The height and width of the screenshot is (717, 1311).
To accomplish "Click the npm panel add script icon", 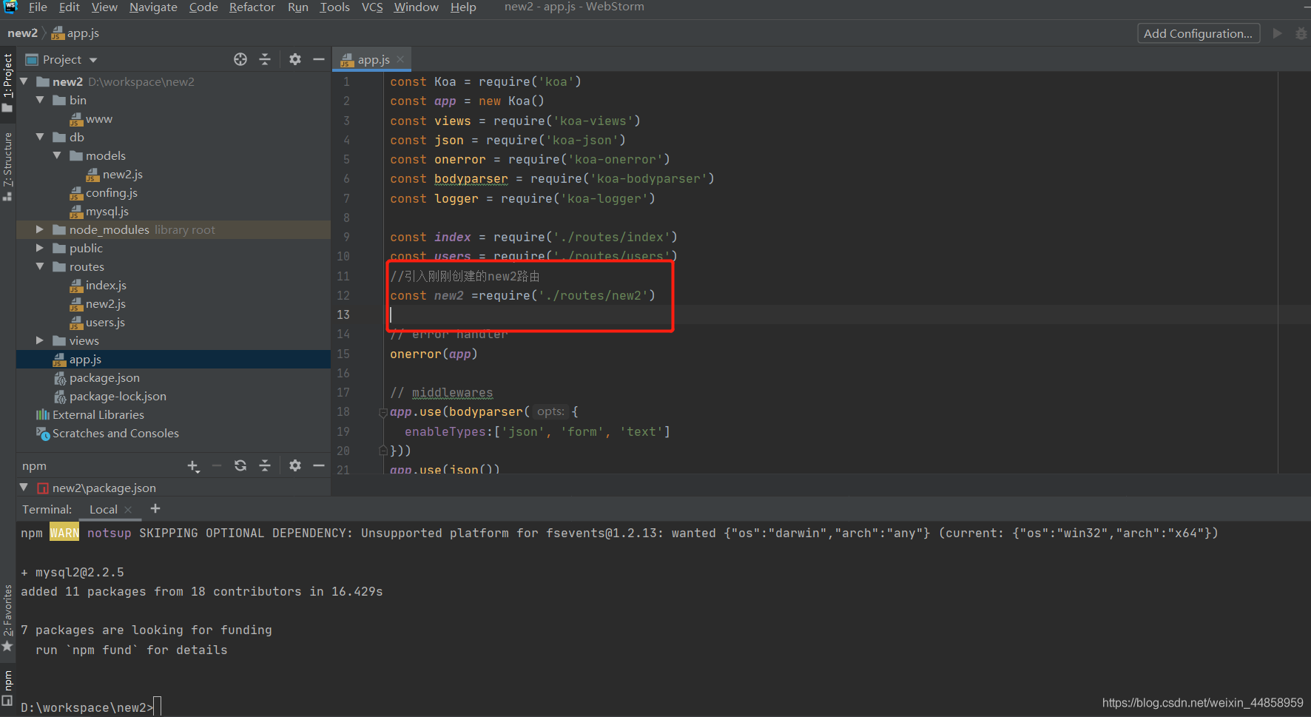I will coord(193,466).
